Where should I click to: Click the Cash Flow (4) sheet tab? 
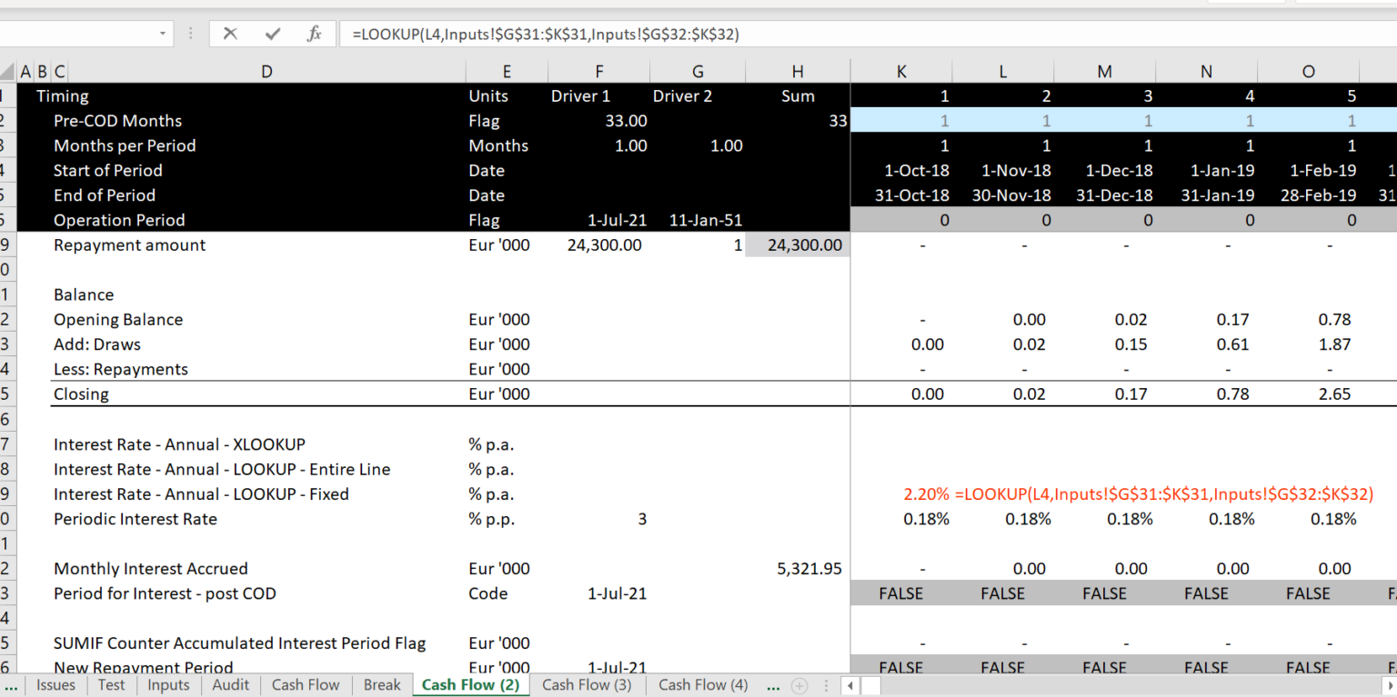[701, 685]
